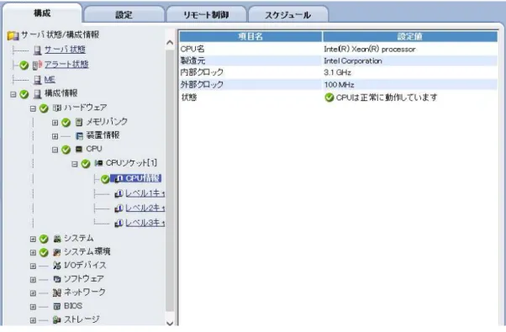Open the アラート状態 link
Screen dimensions: 506x332
point(66,65)
